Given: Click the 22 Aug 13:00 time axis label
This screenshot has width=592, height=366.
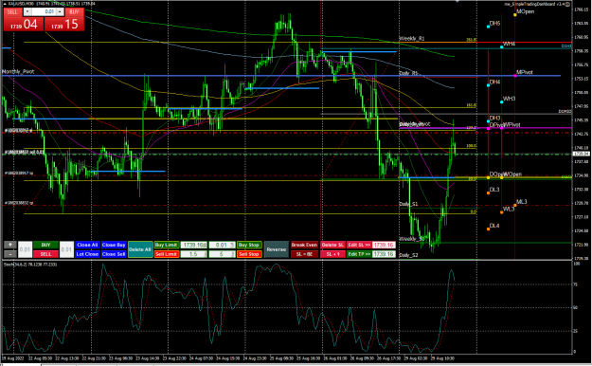Looking at the screenshot, I should pos(67,358).
